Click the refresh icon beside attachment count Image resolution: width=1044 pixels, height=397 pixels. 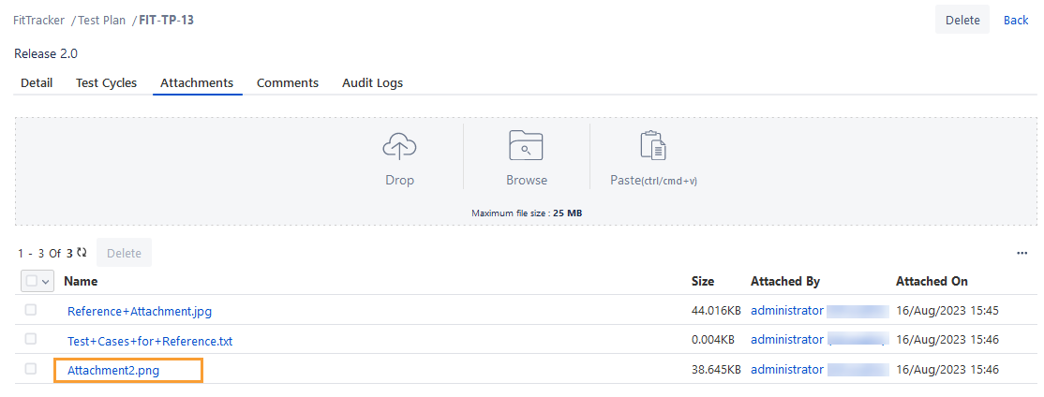pos(82,253)
